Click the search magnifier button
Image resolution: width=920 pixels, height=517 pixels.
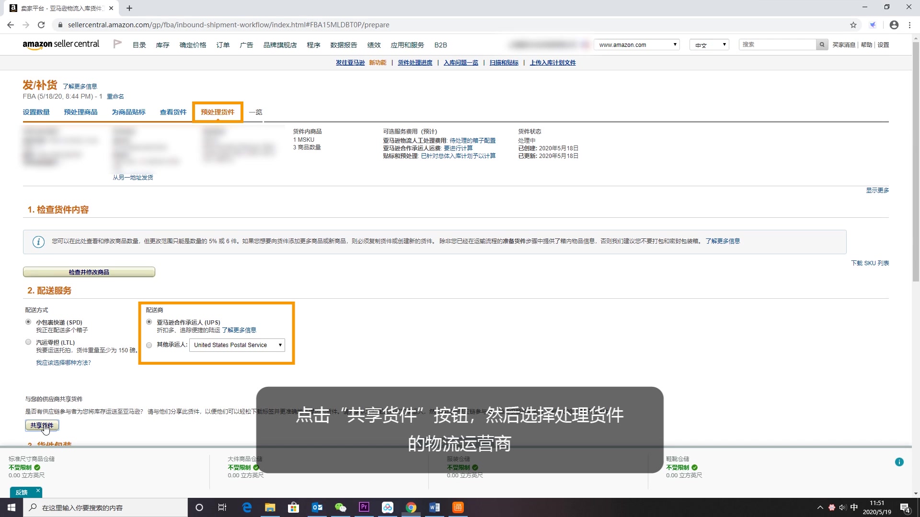point(822,45)
